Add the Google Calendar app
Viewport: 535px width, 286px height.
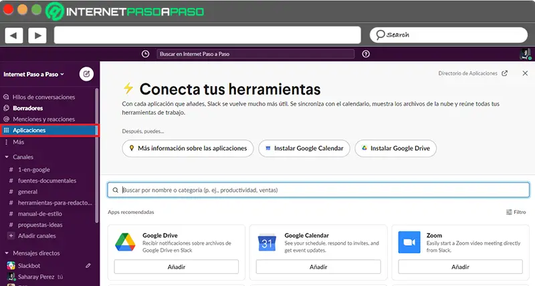coord(318,267)
